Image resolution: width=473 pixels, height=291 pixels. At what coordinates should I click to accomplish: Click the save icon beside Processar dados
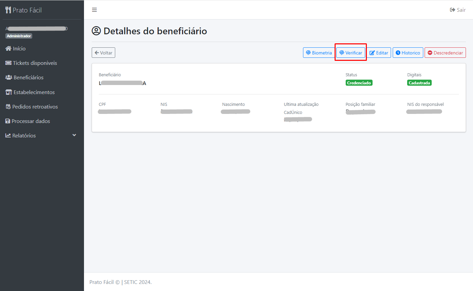coord(8,121)
